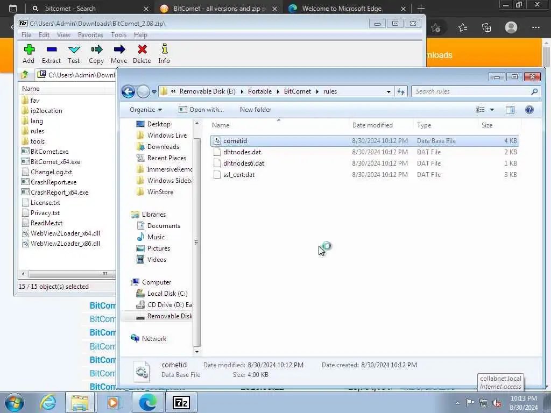Open a new Edge tab

pos(421,9)
